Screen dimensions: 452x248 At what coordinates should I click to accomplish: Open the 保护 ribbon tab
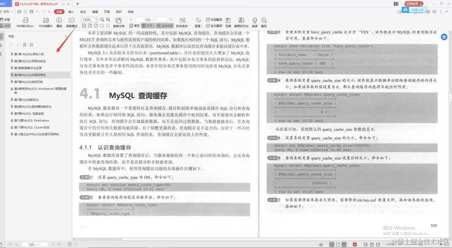click(x=119, y=12)
